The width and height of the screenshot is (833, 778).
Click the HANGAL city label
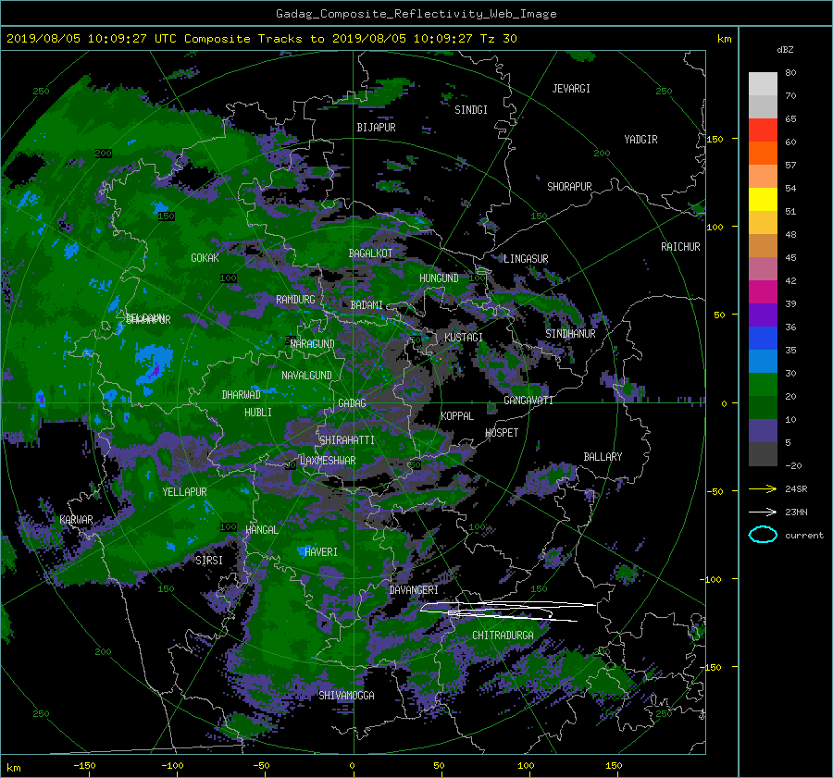point(261,530)
